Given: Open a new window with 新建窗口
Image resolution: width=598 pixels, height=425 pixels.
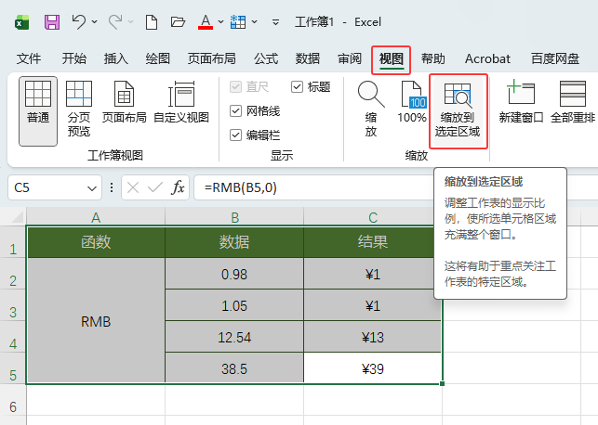Looking at the screenshot, I should pyautogui.click(x=521, y=101).
